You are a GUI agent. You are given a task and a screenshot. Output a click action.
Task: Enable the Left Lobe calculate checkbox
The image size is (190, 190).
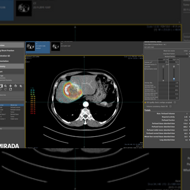(x=163, y=66)
